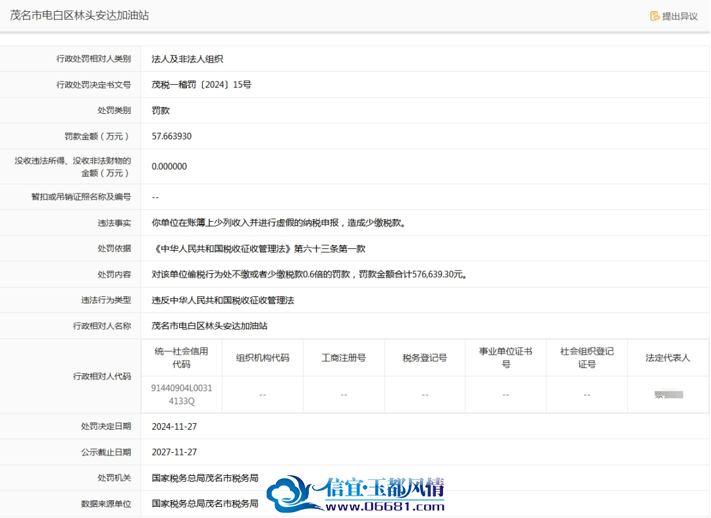Select the confiscation amount 0.000000
The image size is (711, 518).
point(169,167)
